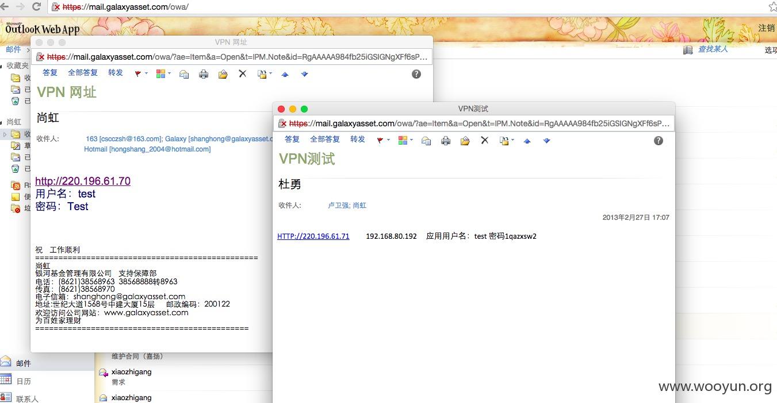Viewport: 777px width, 403px height.
Task: Open categories dropdown arrow in VPN 网址 window
Action: click(x=169, y=73)
